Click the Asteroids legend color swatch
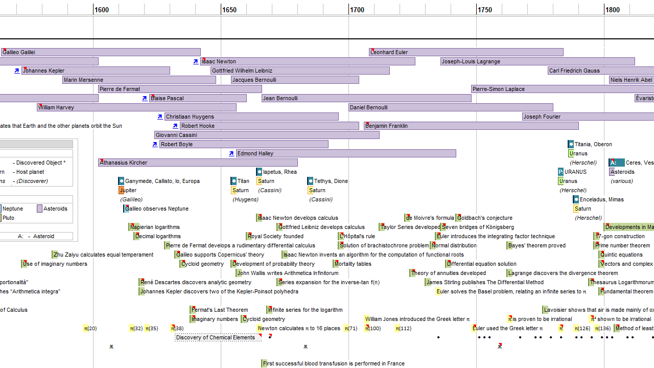The width and height of the screenshot is (654, 368). [x=39, y=209]
